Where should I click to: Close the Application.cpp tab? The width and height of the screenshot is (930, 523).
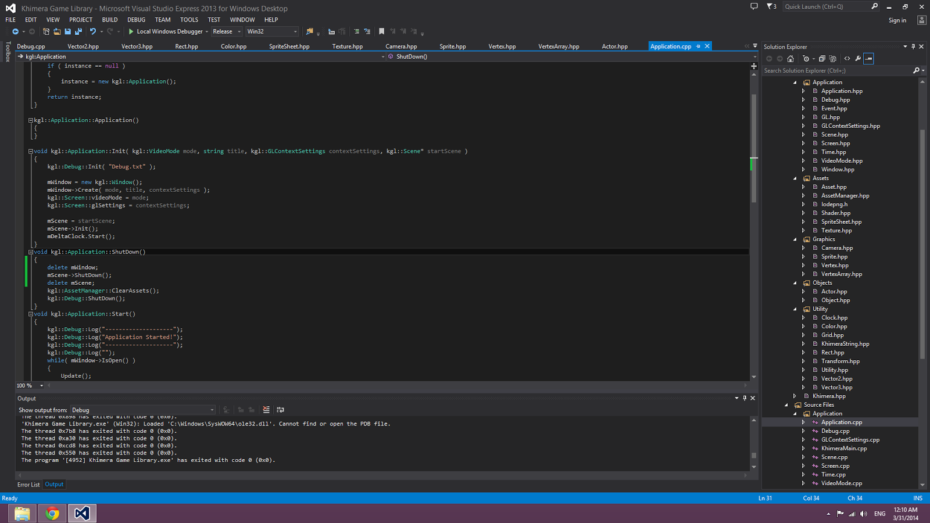click(707, 46)
